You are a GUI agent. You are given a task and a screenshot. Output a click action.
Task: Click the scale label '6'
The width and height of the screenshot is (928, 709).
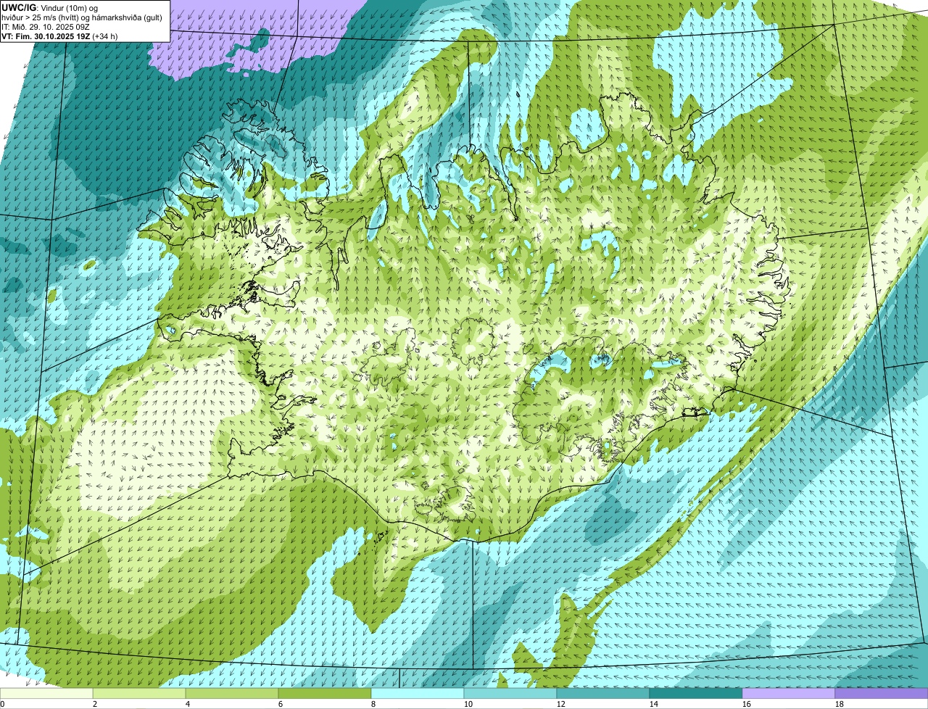281,704
